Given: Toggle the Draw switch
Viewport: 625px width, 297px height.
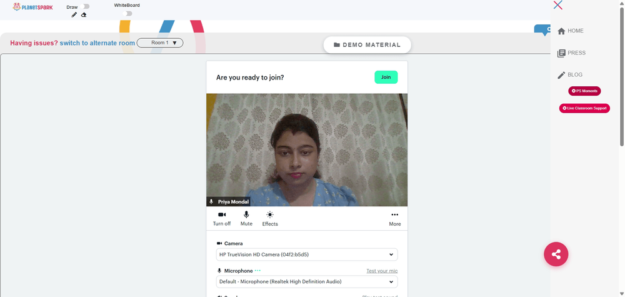Looking at the screenshot, I should click(84, 7).
